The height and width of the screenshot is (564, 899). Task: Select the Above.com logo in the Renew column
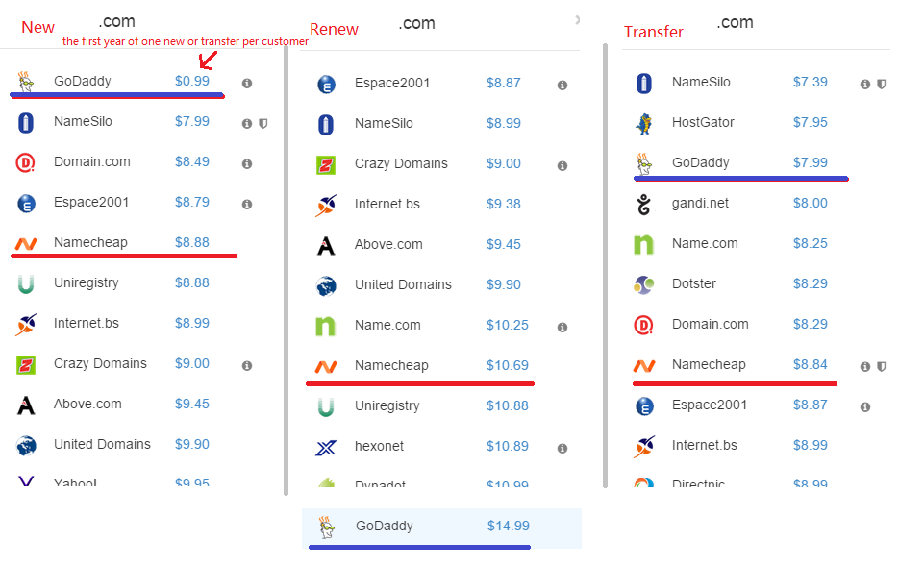[325, 244]
